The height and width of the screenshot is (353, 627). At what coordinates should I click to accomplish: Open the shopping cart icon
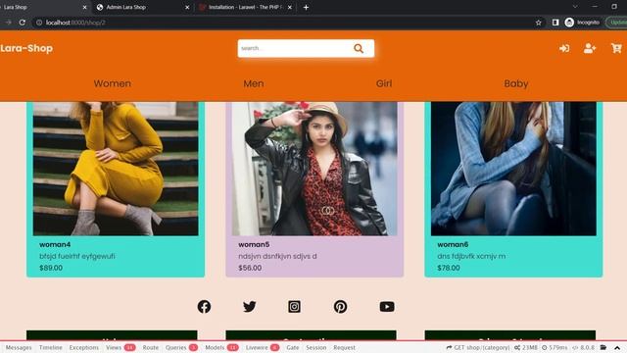(616, 48)
